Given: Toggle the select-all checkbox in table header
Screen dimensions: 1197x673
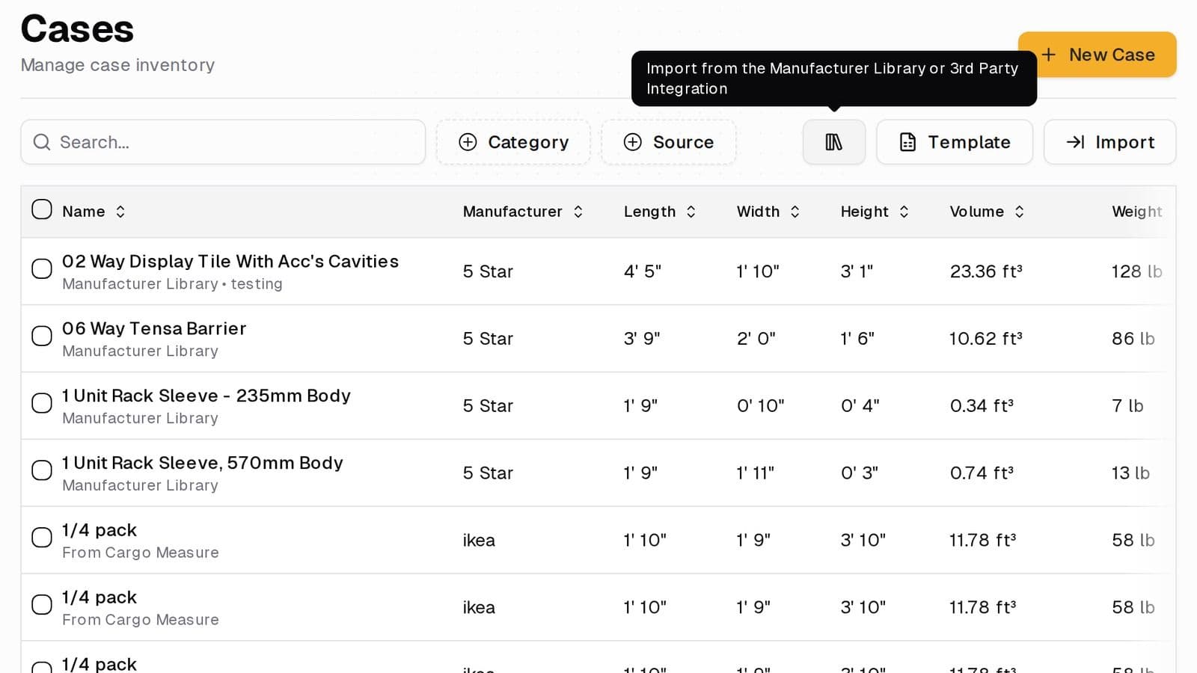Looking at the screenshot, I should (42, 209).
